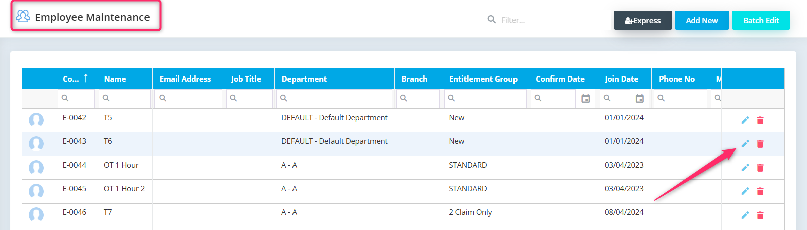Click the Batch Edit button
Image resolution: width=807 pixels, height=230 pixels.
click(x=761, y=20)
